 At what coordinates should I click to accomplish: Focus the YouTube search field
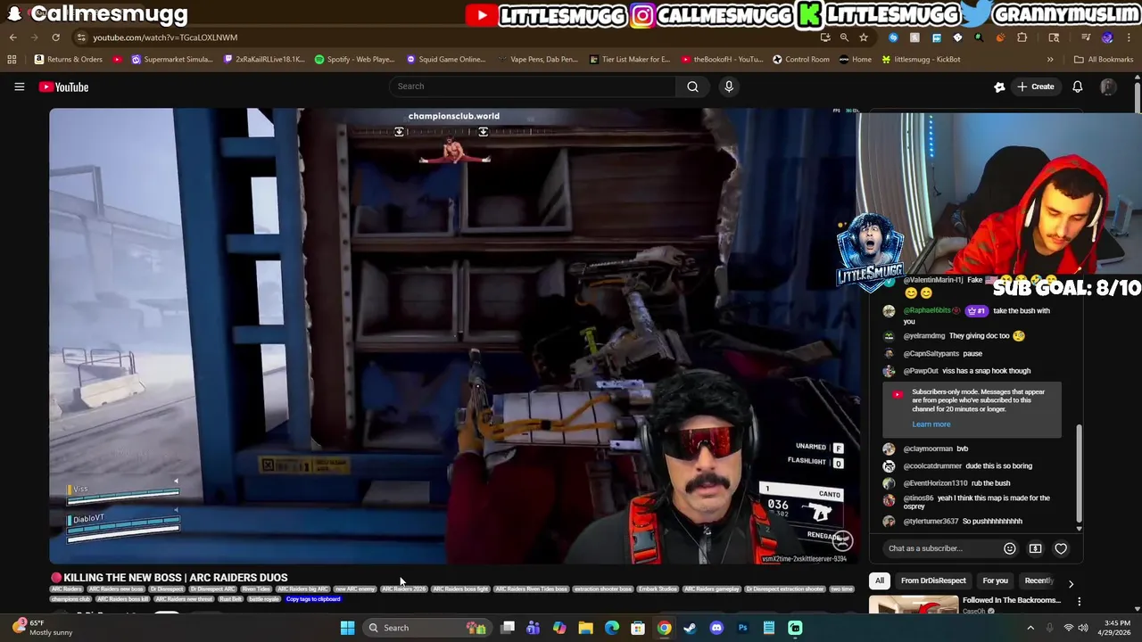pyautogui.click(x=533, y=86)
